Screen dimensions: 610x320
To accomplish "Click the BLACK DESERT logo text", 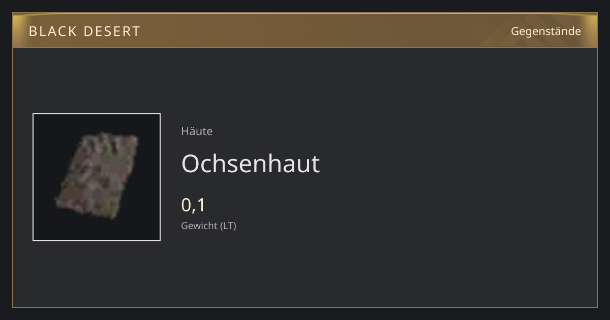I will point(84,31).
